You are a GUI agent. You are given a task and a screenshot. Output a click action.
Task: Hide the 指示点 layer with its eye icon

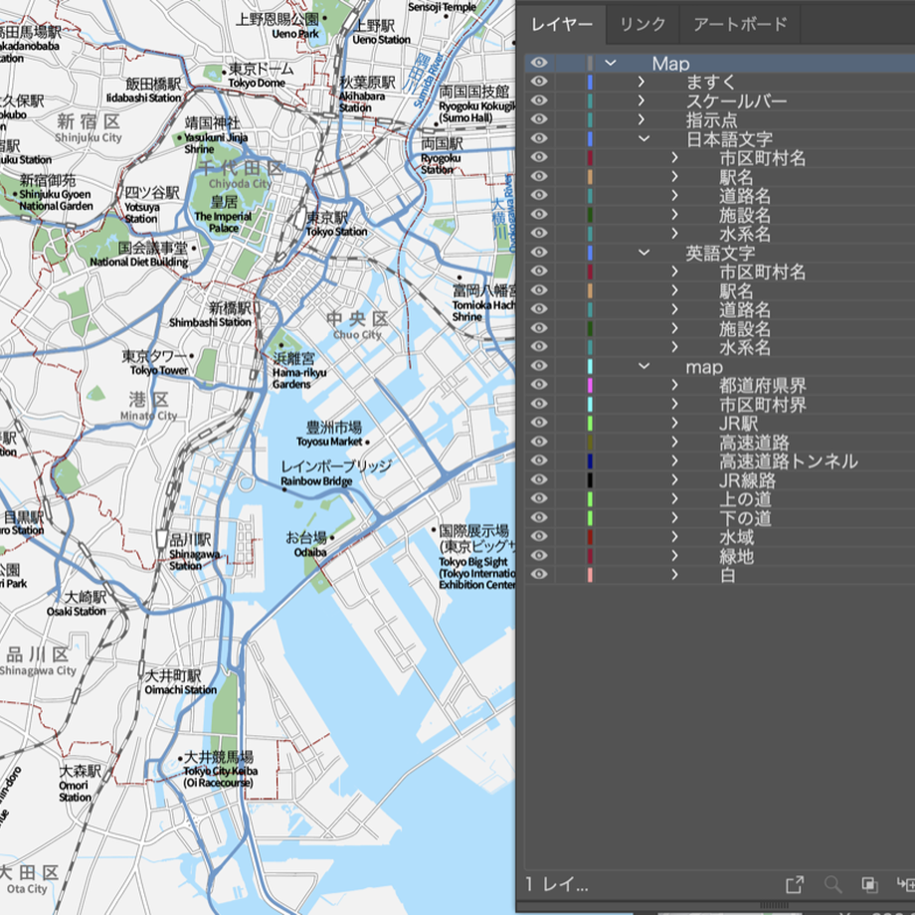(539, 119)
